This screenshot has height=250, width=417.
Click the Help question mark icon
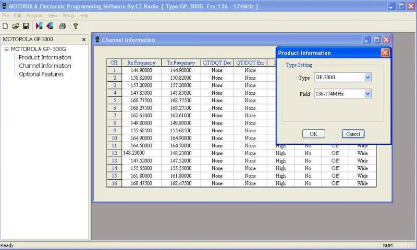(x=76, y=26)
